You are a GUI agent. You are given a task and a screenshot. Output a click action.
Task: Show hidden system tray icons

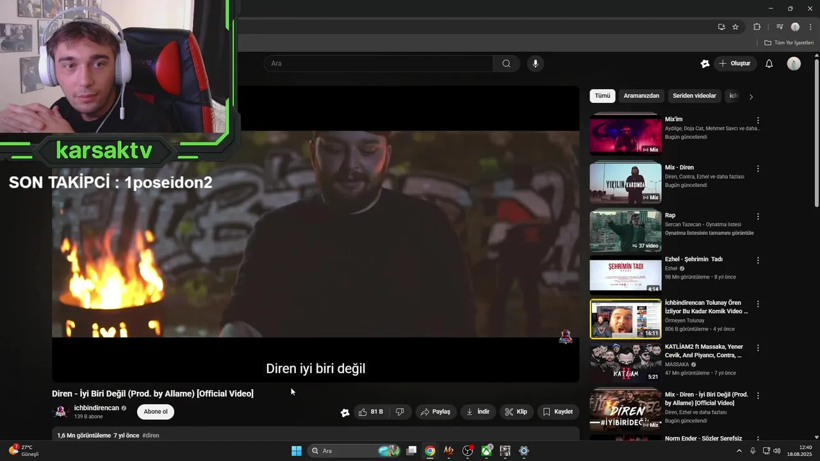pos(739,451)
